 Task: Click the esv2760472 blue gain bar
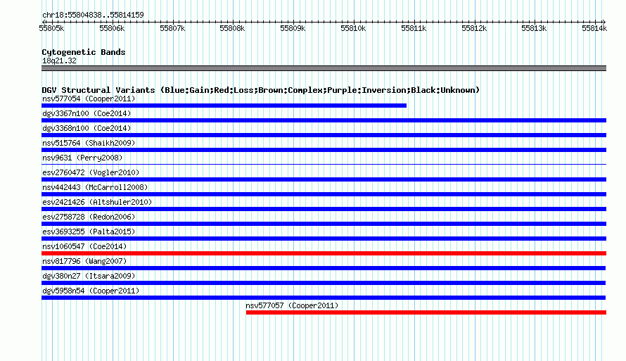pos(324,179)
